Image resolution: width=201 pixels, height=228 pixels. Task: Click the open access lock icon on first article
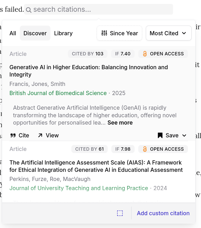[x=145, y=54]
